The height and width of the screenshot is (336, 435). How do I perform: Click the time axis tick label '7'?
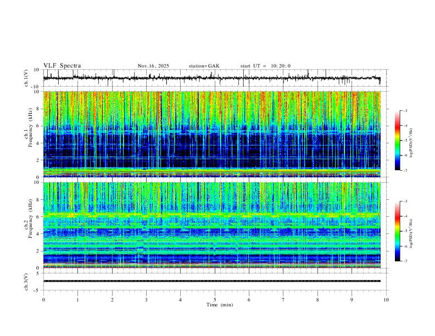point(283,300)
